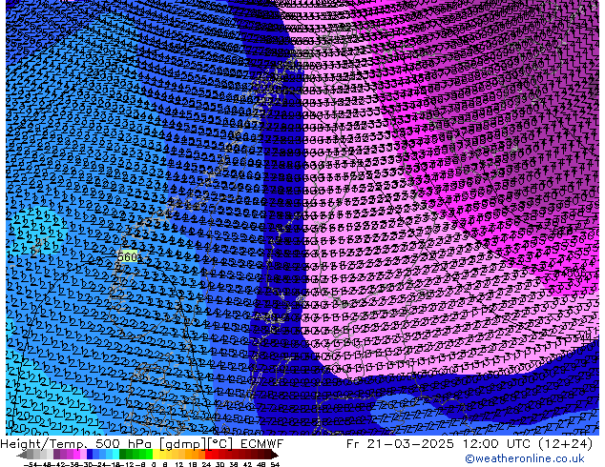This screenshot has height=467, width=605.
Task: Click the Height/Temp. 500 hPa title text
Action: (77, 443)
